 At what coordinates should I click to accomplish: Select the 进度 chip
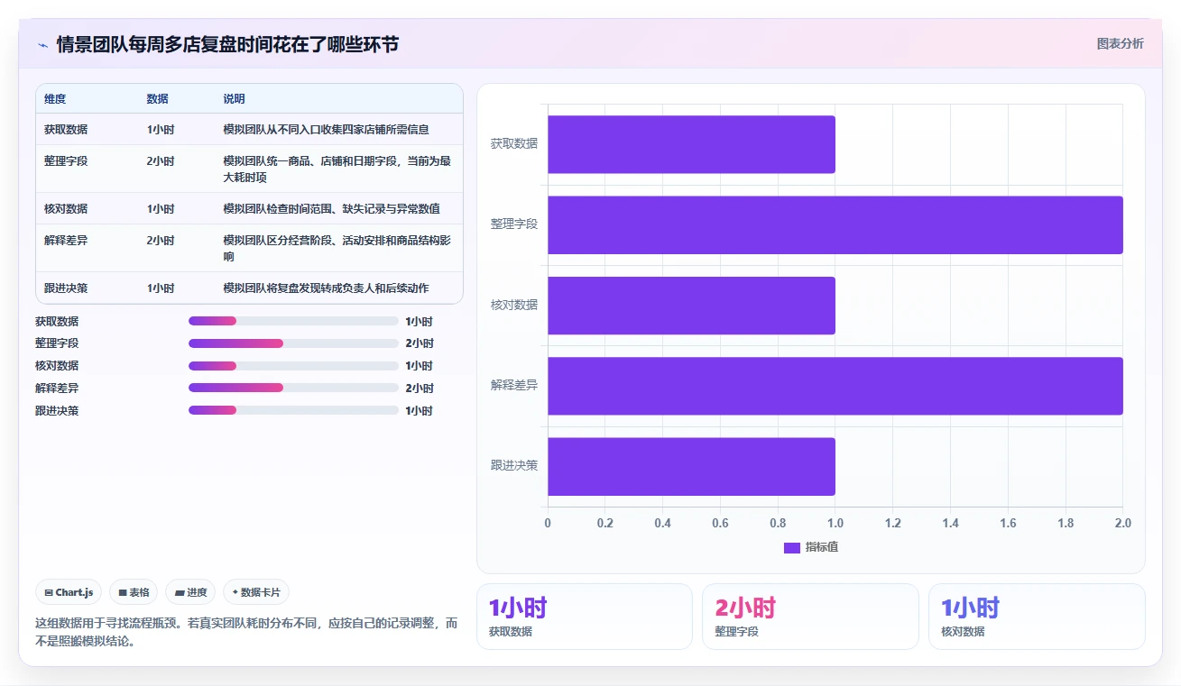click(x=190, y=592)
